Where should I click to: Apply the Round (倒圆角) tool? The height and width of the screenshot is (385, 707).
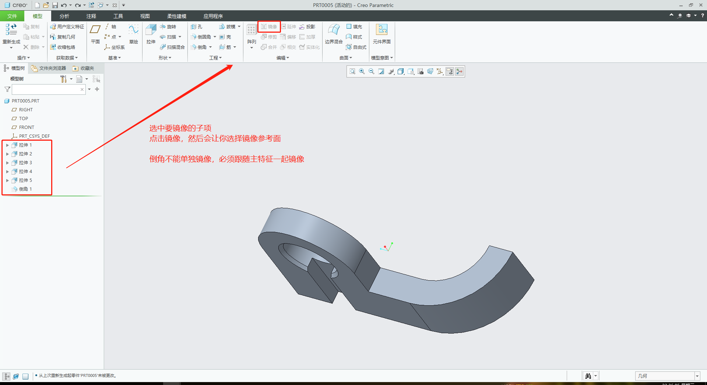pos(201,37)
